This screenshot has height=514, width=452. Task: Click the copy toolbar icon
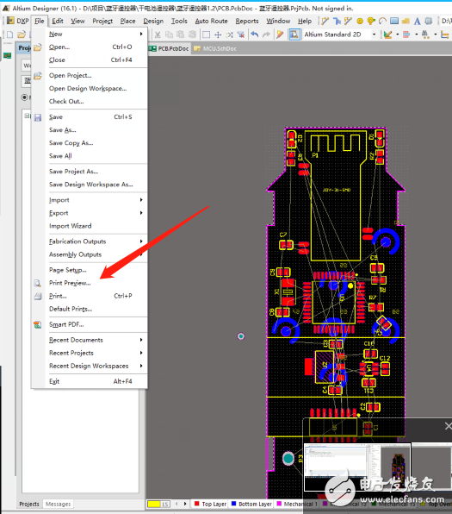point(170,34)
